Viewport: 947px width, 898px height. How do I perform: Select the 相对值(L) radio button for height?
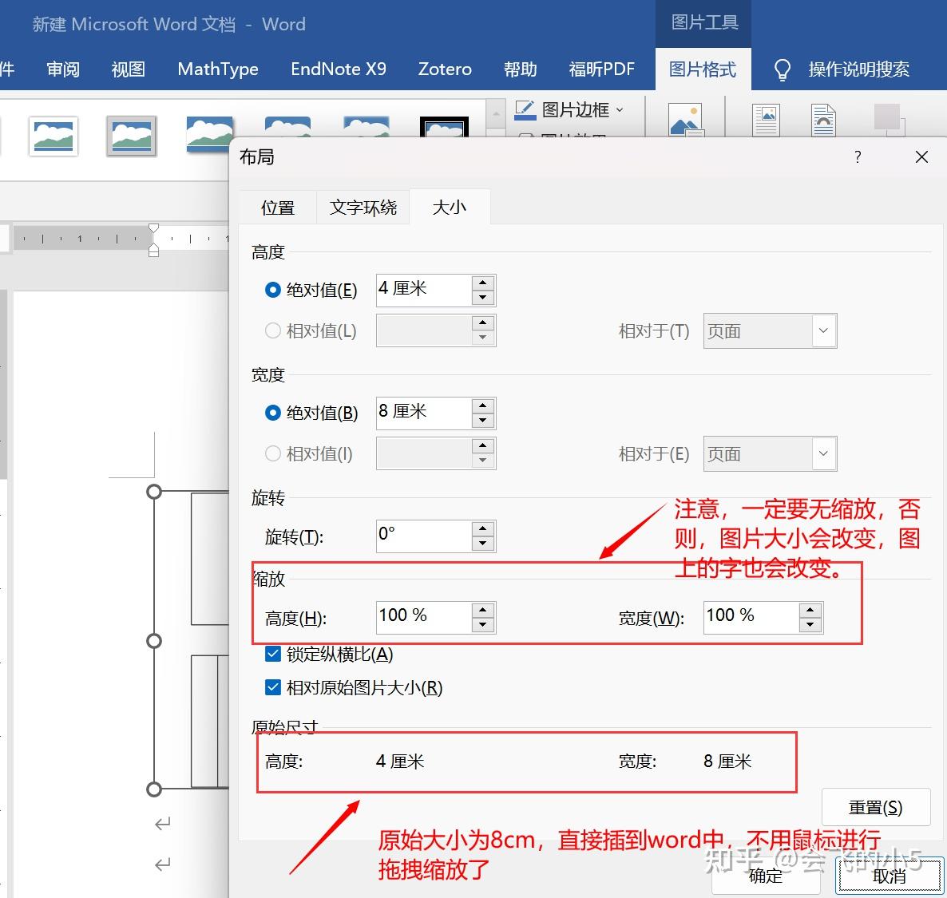[x=272, y=330]
